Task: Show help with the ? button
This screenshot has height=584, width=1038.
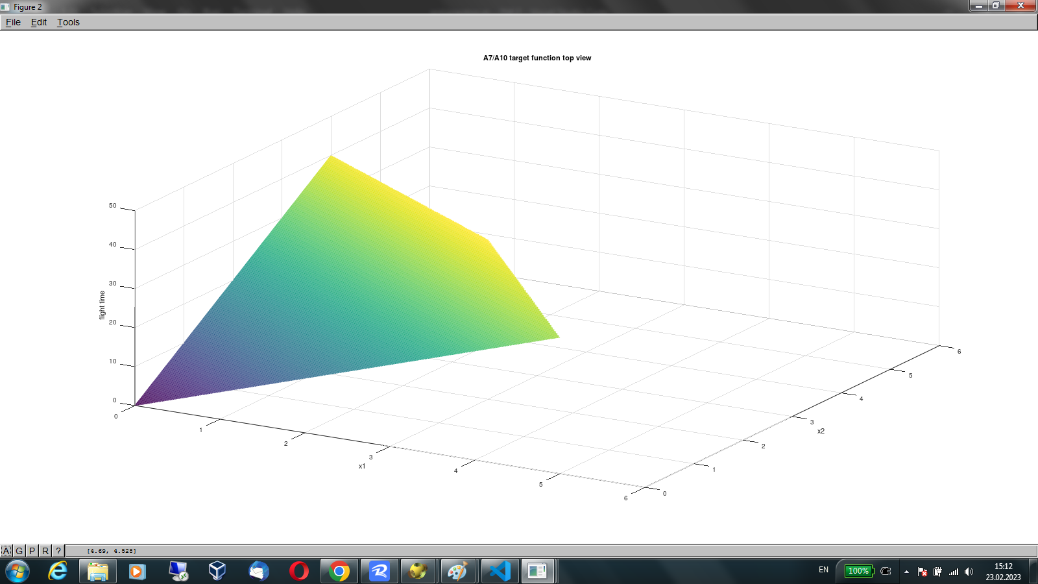Action: (58, 551)
